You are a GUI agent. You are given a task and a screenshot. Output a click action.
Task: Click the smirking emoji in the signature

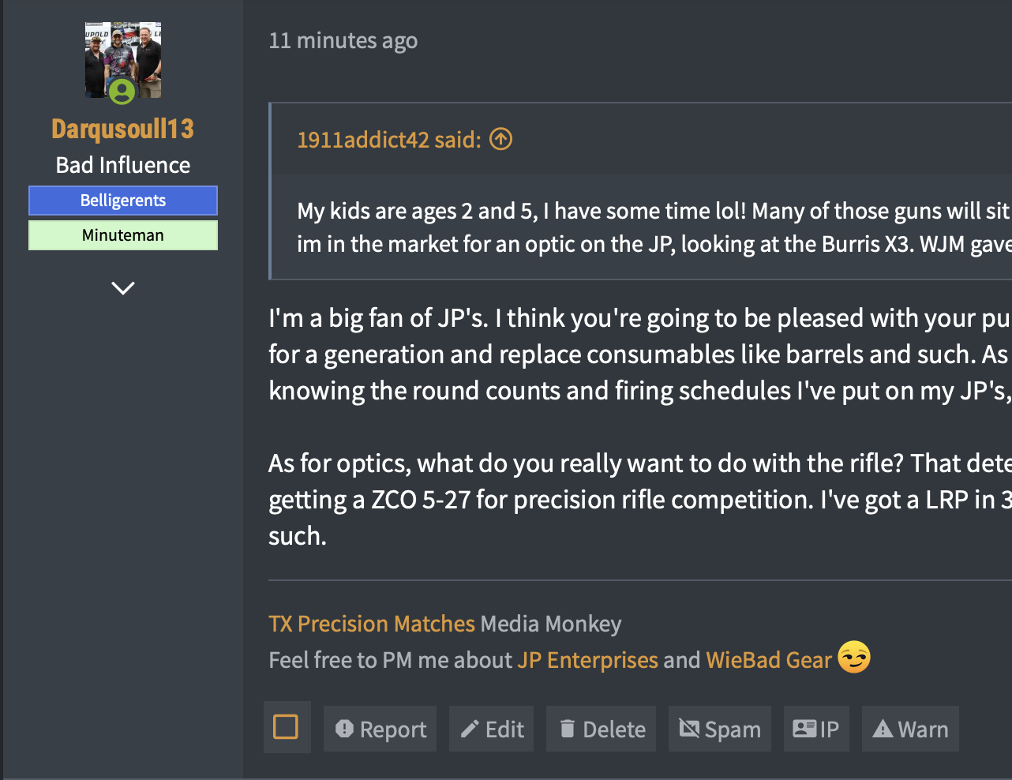tap(854, 658)
